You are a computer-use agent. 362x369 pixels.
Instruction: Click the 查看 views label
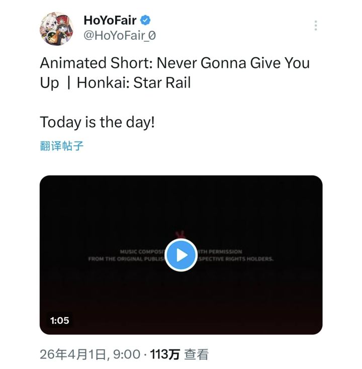[196, 354]
